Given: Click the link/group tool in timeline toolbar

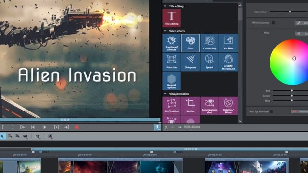Looking at the screenshot, I should click(38, 136).
